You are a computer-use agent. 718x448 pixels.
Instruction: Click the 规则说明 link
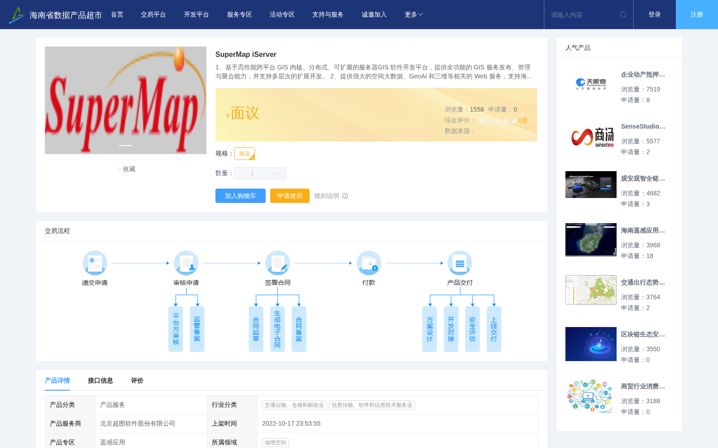[x=327, y=196]
